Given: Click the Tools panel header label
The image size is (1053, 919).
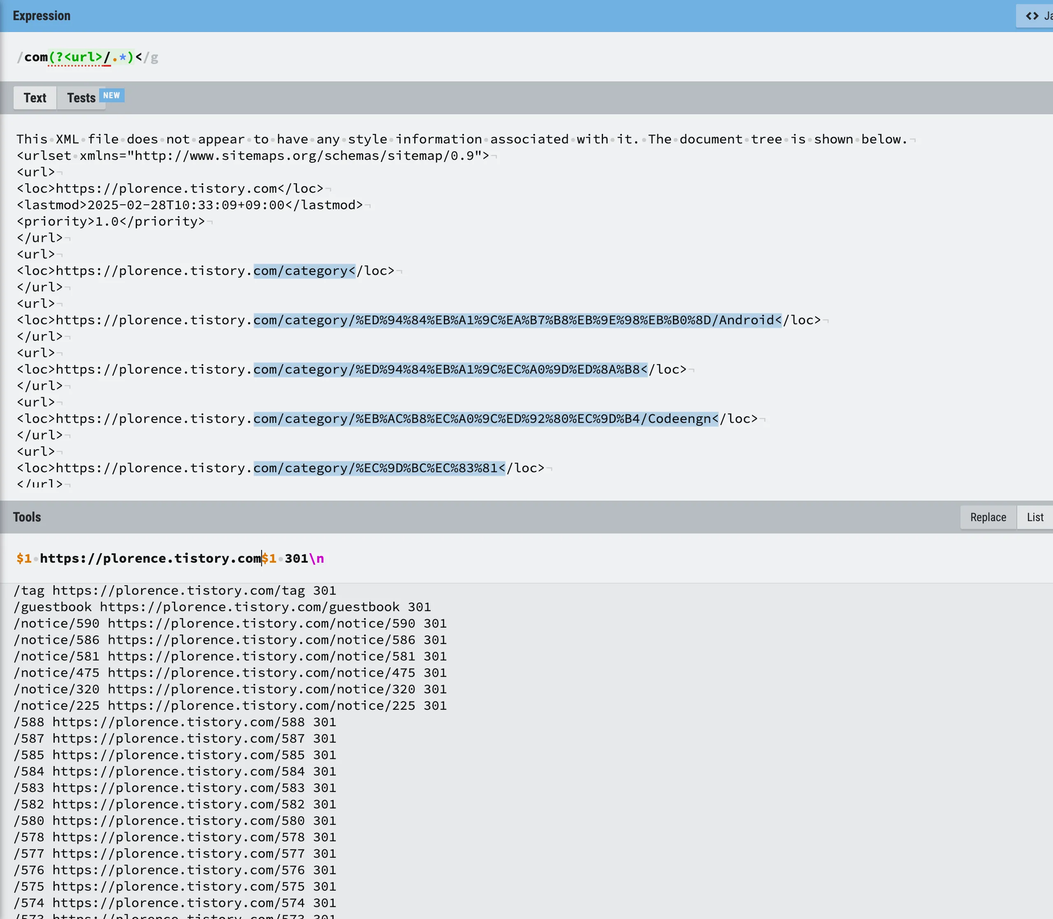Looking at the screenshot, I should (27, 517).
